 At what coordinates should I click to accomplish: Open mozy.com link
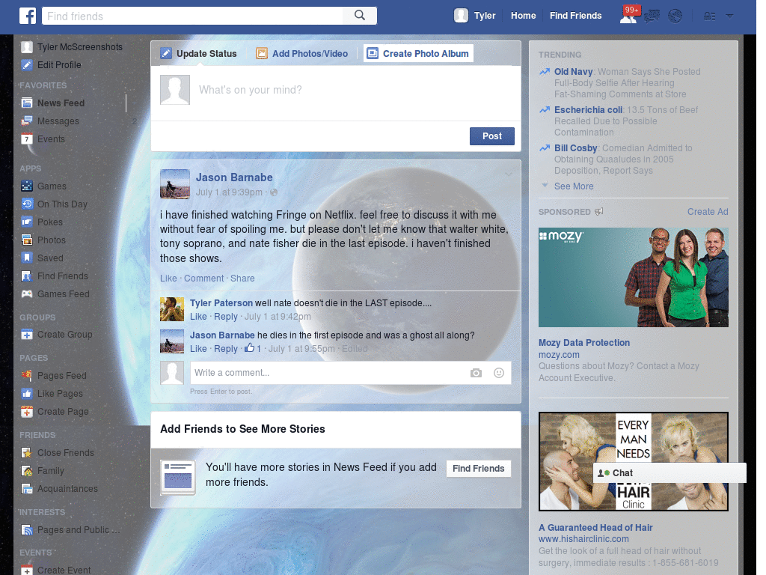point(559,354)
